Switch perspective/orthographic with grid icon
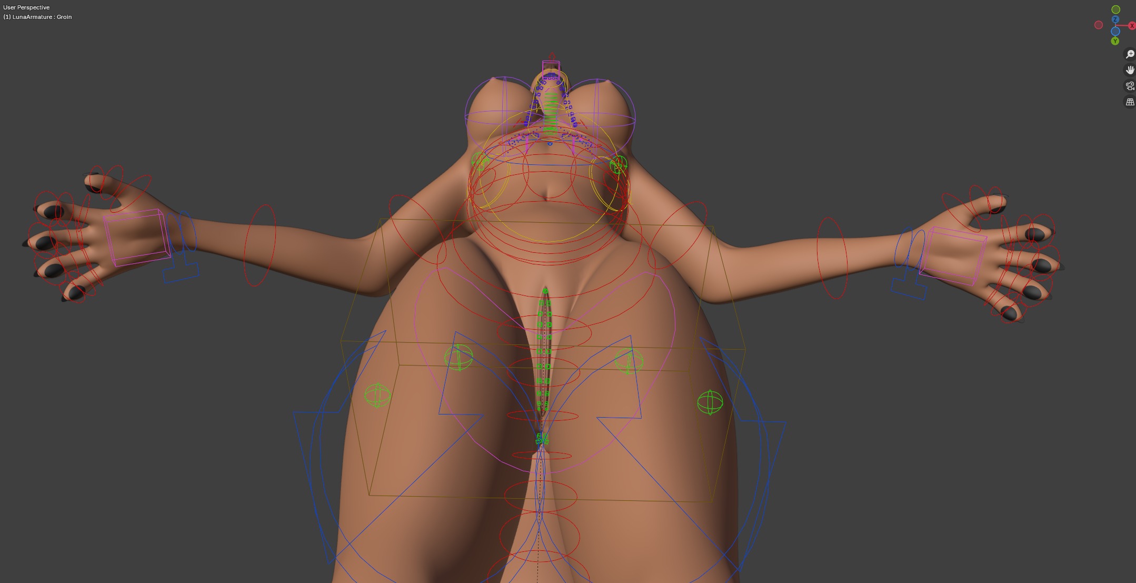Screen dimensions: 1136x583 pos(1130,102)
